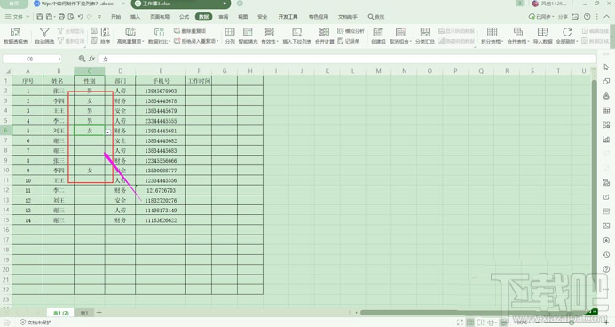Image resolution: width=615 pixels, height=327 pixels.
Task: Open new document tab with plus
Action: click(x=240, y=4)
